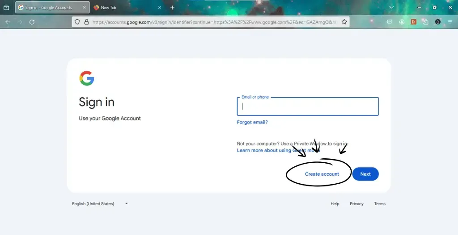This screenshot has width=458, height=235.
Task: Click the reload page icon
Action: coord(32,22)
